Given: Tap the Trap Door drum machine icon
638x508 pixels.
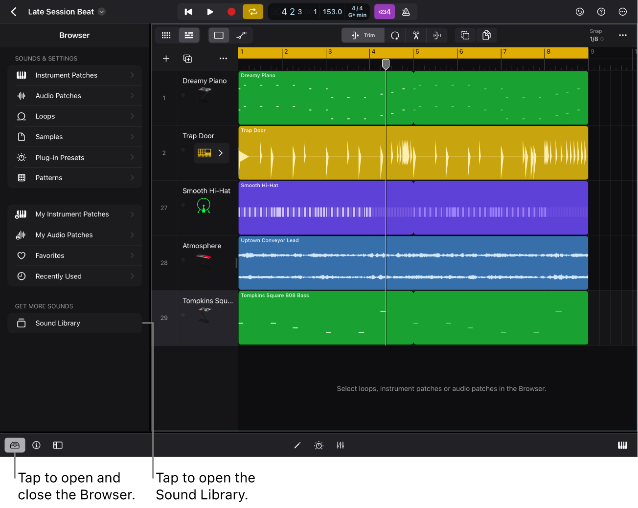Looking at the screenshot, I should click(205, 153).
